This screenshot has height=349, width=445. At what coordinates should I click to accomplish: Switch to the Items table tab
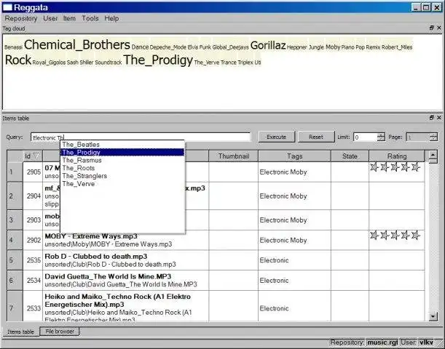(x=20, y=332)
